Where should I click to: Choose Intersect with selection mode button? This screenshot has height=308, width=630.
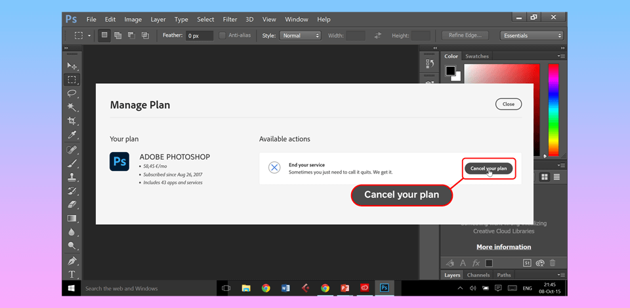click(x=145, y=35)
